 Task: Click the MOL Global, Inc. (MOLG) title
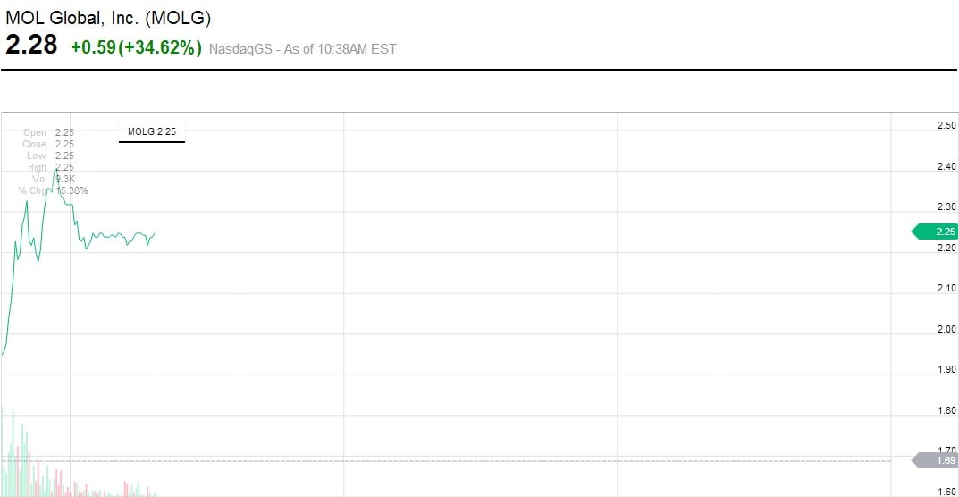[108, 17]
